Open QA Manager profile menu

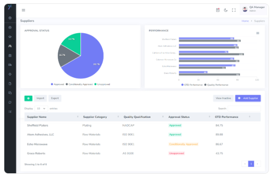click(254, 9)
